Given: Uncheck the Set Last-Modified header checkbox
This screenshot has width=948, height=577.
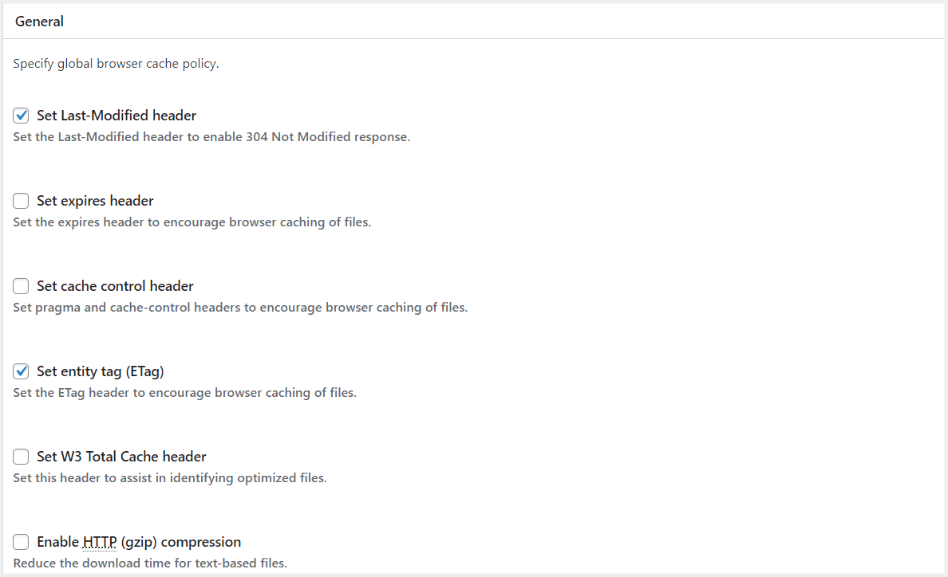Looking at the screenshot, I should 22,116.
